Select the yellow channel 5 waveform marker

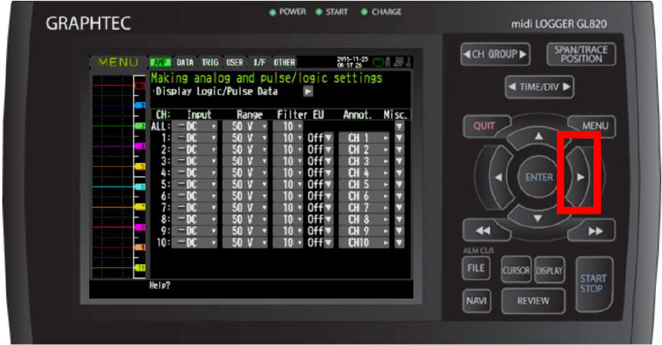[140, 166]
